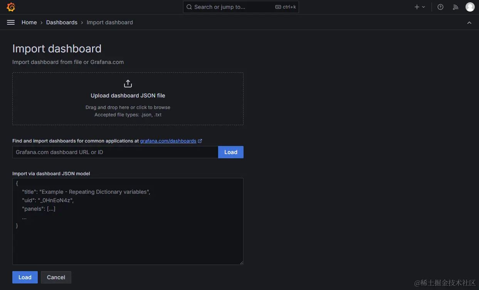Click 'Import dashboard from file or Grafana.com' subtitle
Image resolution: width=479 pixels, height=290 pixels.
point(68,62)
